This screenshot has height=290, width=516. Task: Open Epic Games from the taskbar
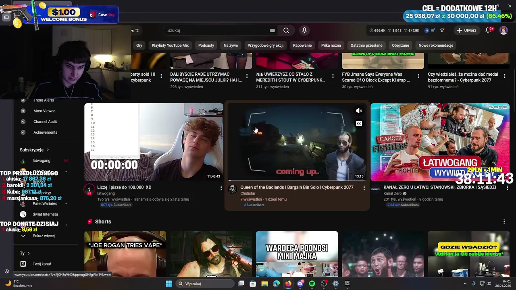pyautogui.click(x=347, y=284)
